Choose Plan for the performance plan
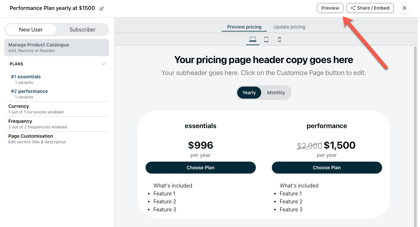This screenshot has width=420, height=227. 327,168
